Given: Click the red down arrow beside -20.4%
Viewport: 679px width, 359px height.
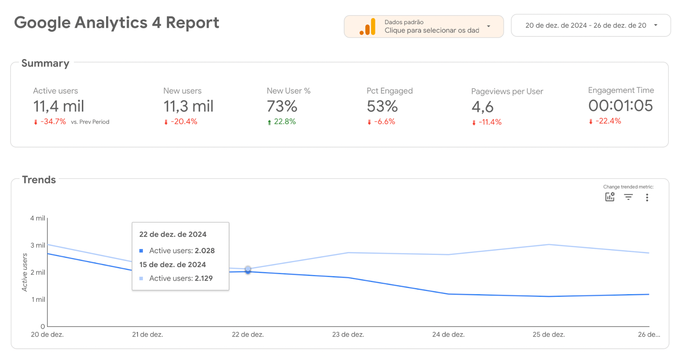Looking at the screenshot, I should coord(166,122).
